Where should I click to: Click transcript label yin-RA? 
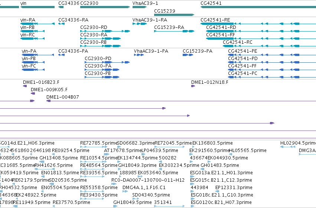[28, 20]
